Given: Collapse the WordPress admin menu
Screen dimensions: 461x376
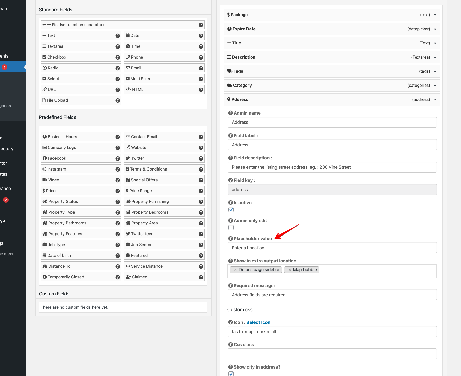Looking at the screenshot, I should [8, 254].
